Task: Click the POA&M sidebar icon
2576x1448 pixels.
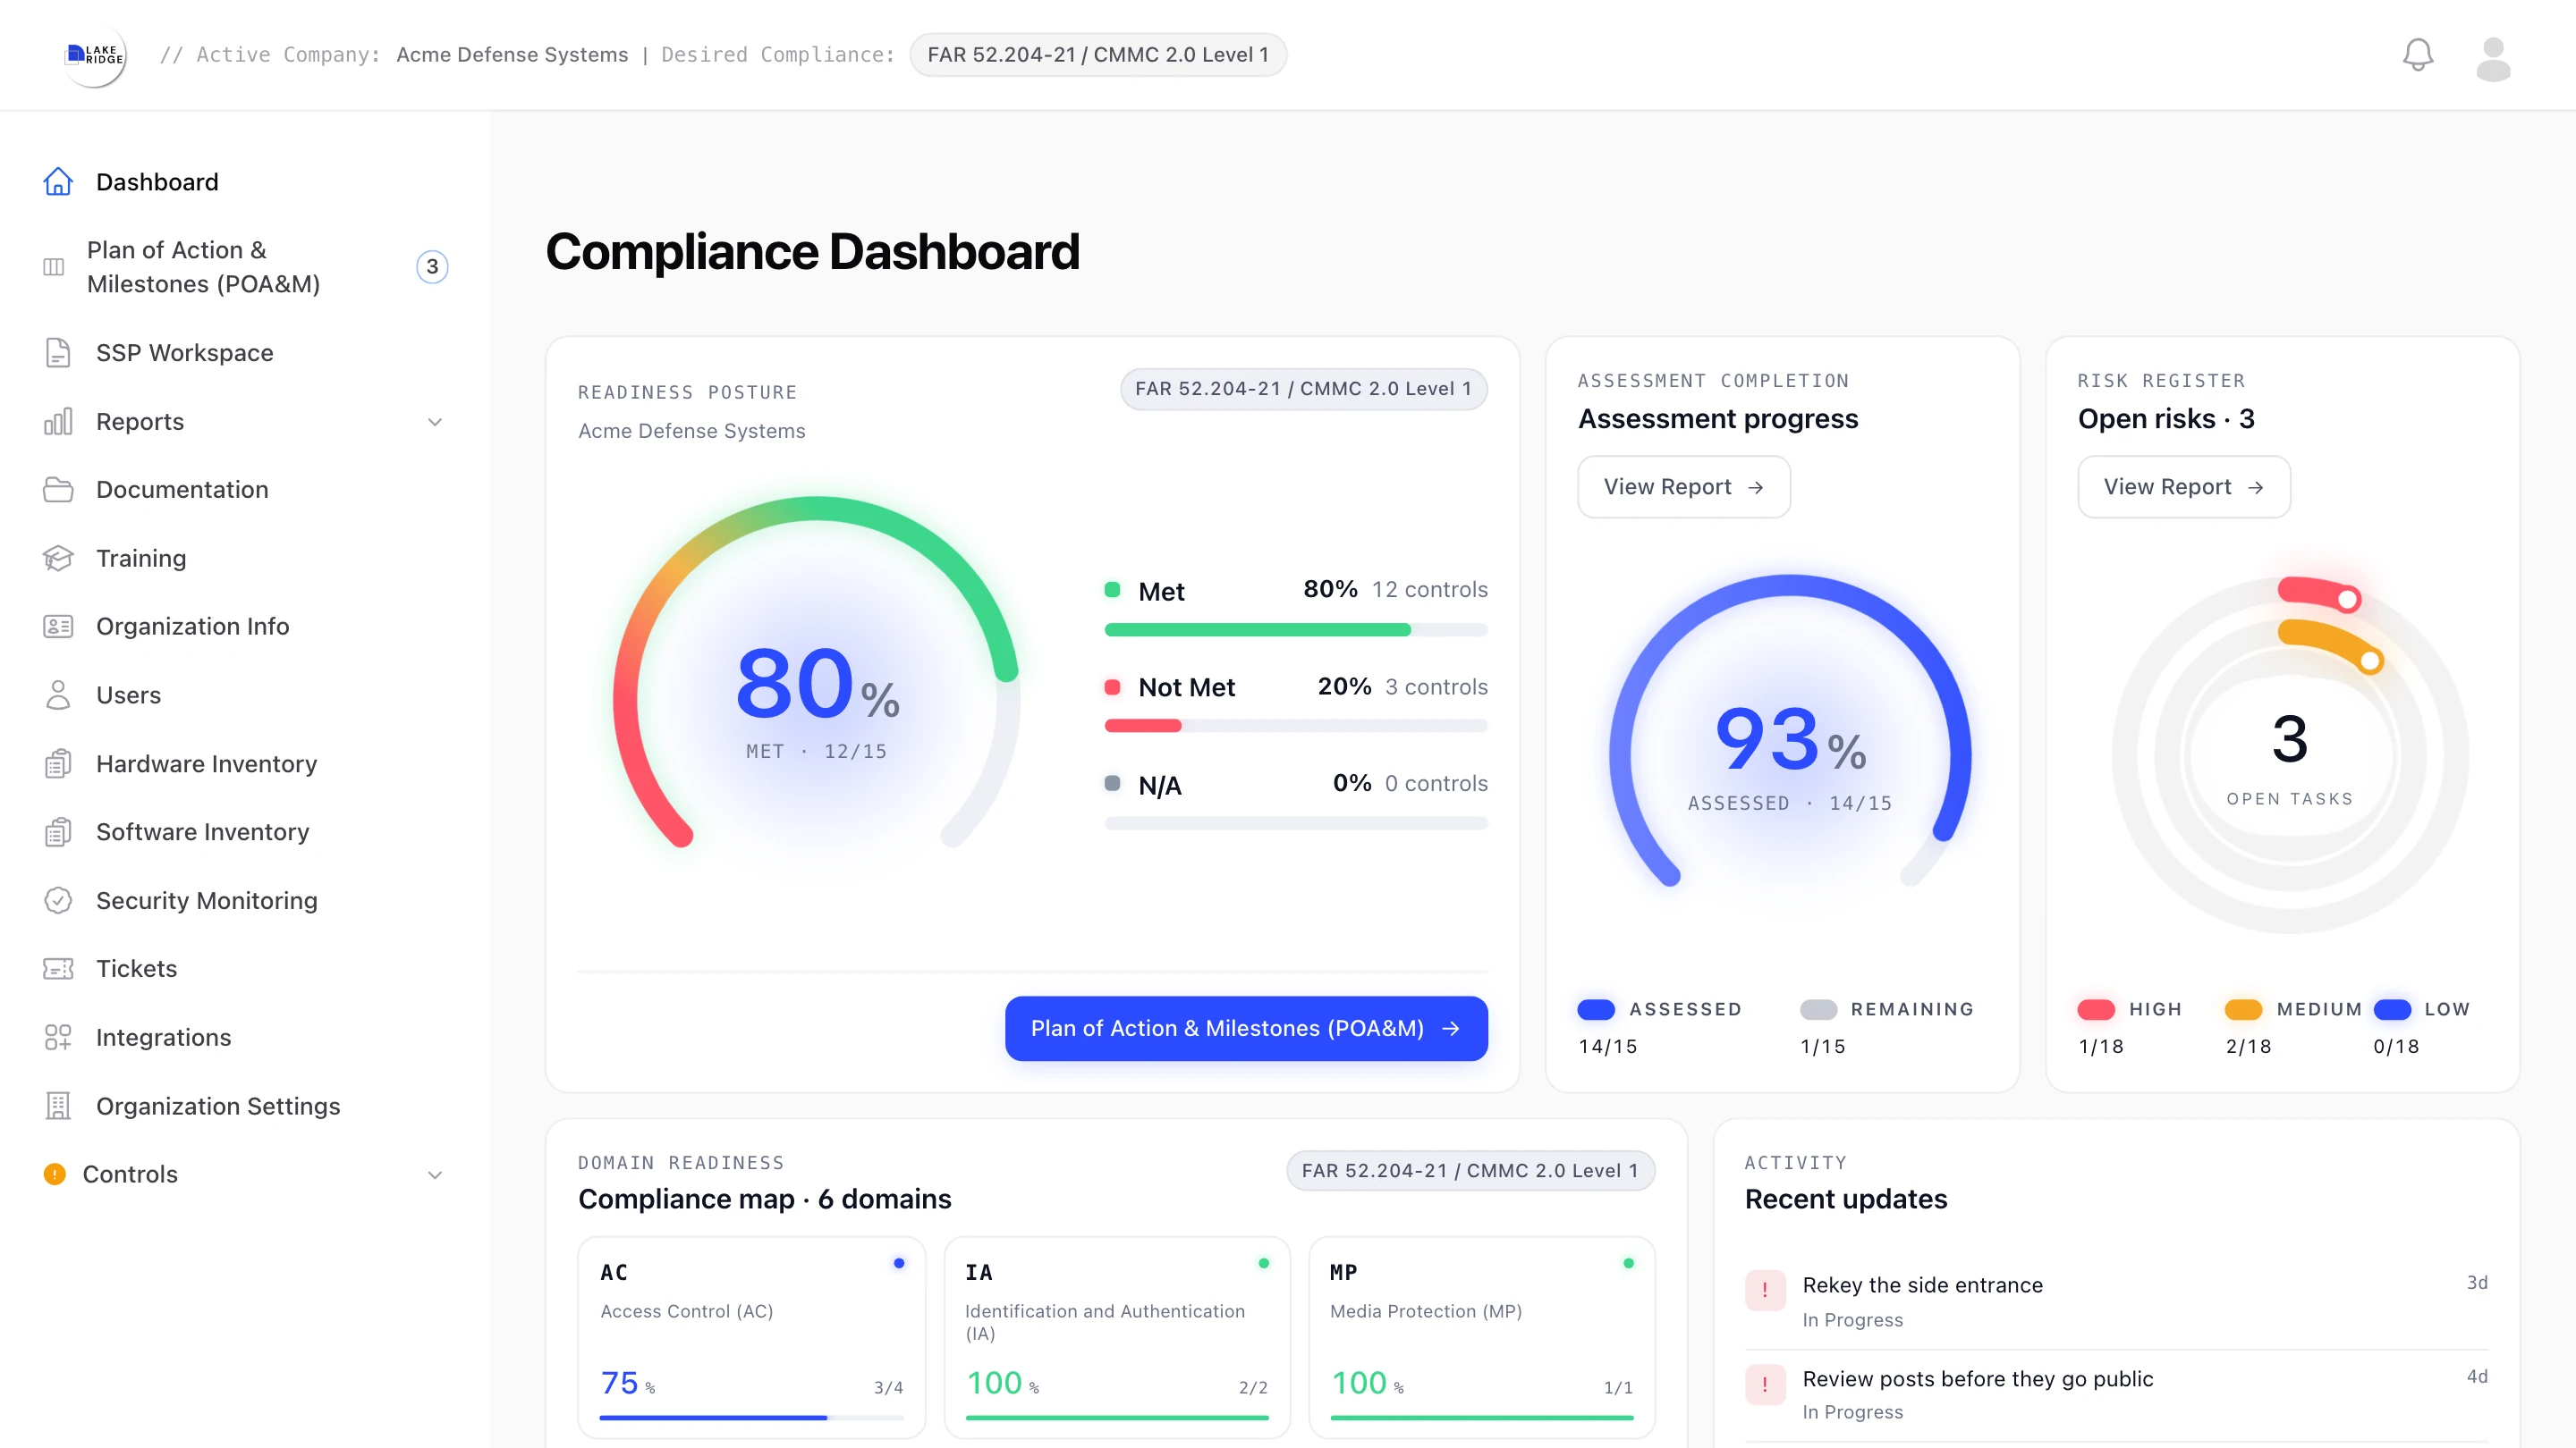Action: 54,267
